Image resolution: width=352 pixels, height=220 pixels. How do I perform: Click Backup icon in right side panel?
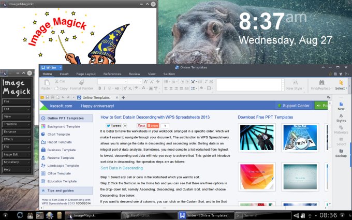coord(341,151)
